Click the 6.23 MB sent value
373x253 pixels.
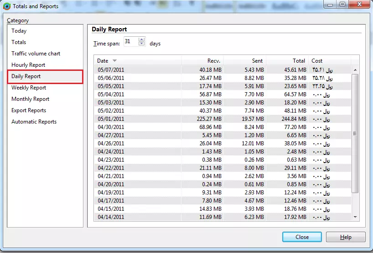[254, 217]
